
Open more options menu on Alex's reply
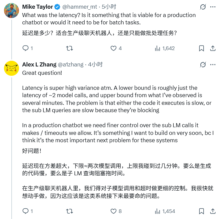pyautogui.click(x=213, y=64)
